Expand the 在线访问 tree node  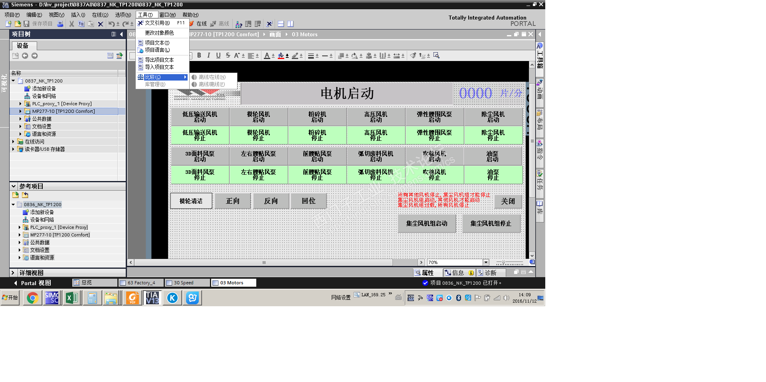pos(13,142)
